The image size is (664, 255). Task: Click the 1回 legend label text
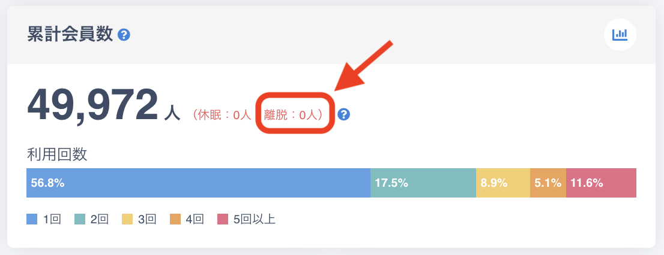coord(52,220)
